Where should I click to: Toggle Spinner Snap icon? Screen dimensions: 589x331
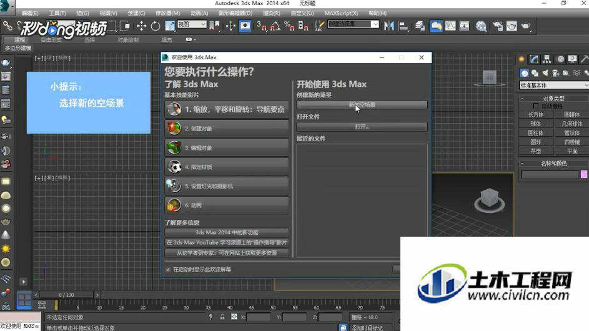(x=303, y=26)
